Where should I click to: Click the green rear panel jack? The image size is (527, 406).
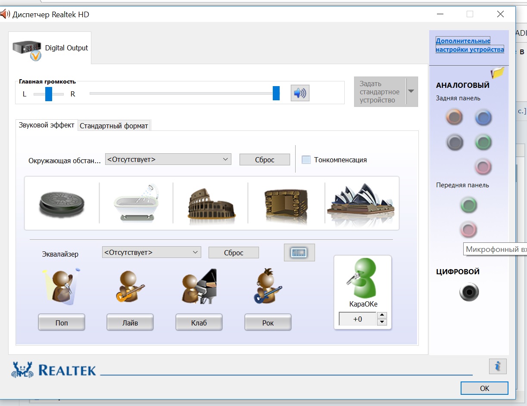point(483,142)
